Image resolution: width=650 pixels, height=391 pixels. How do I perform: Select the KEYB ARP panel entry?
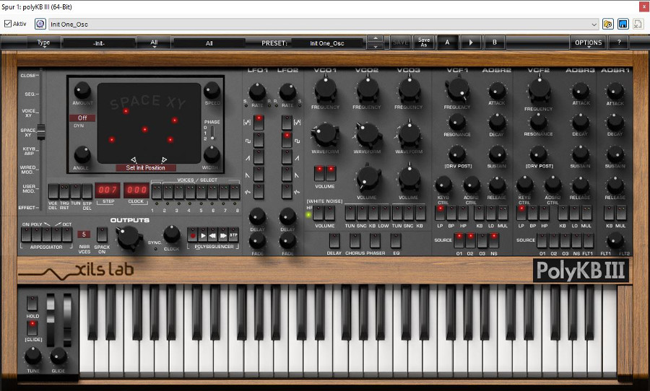[29, 151]
